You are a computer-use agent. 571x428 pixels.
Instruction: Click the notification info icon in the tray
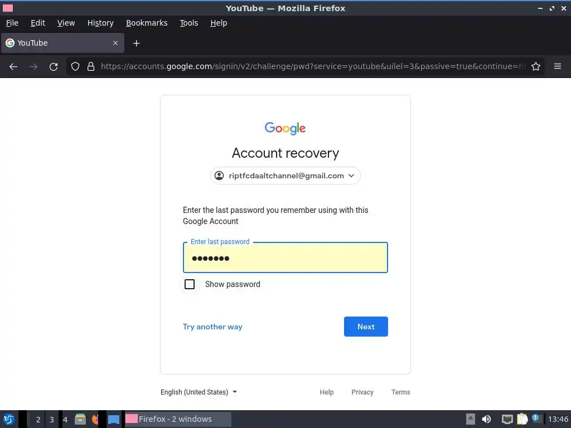536,418
